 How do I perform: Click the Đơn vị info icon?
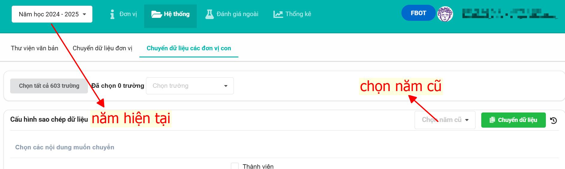[x=112, y=14]
